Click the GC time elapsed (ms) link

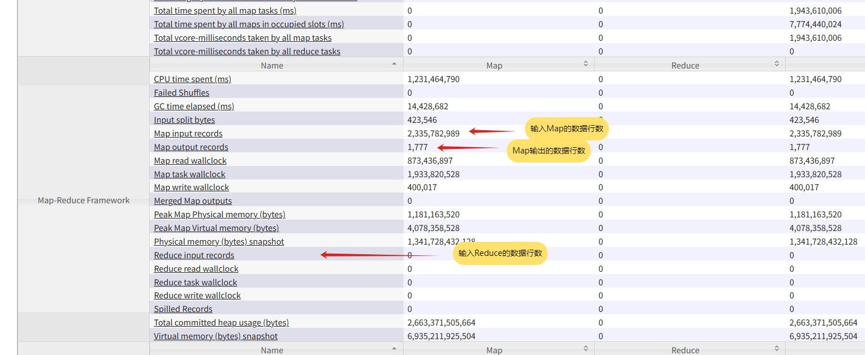[194, 106]
